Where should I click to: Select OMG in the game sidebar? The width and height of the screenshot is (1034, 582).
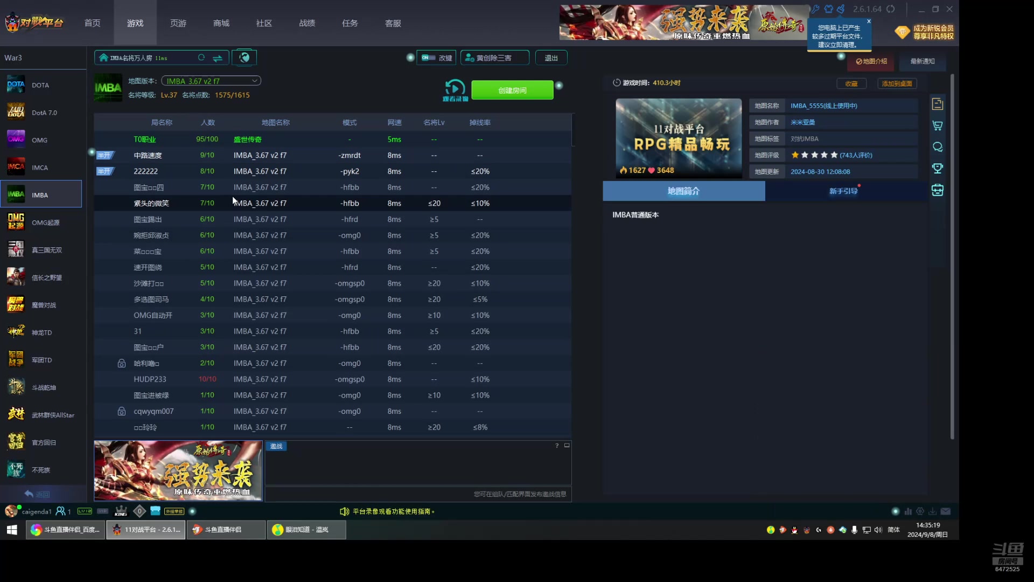(41, 140)
